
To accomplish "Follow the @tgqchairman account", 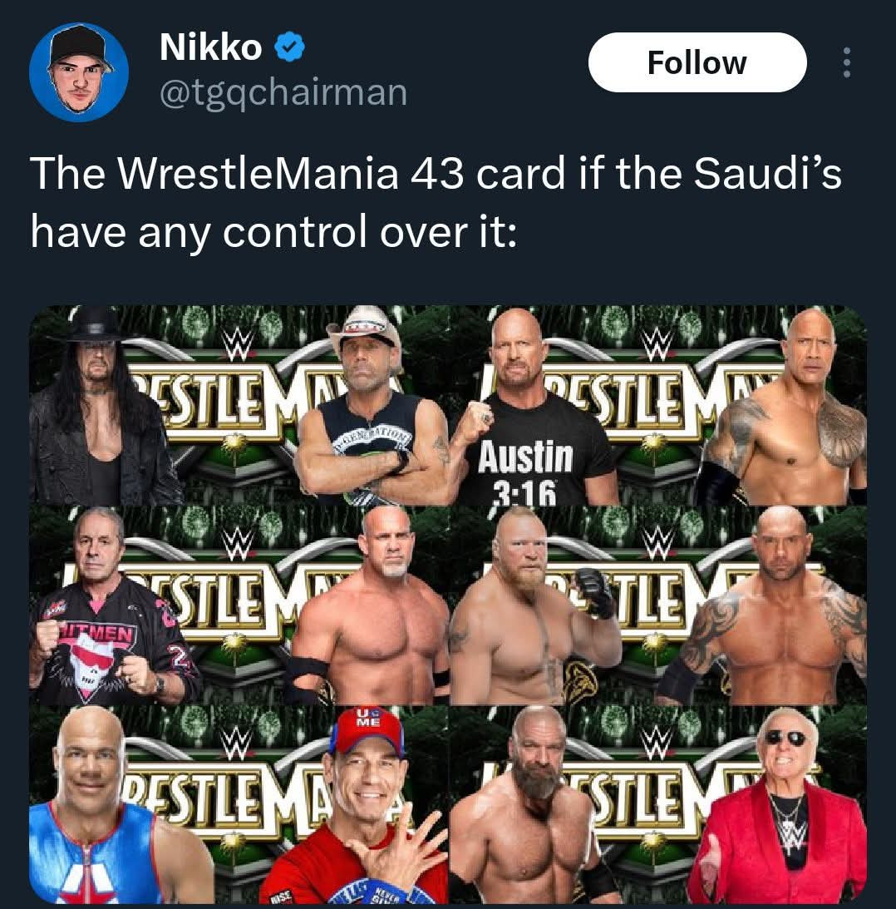I will click(x=697, y=62).
